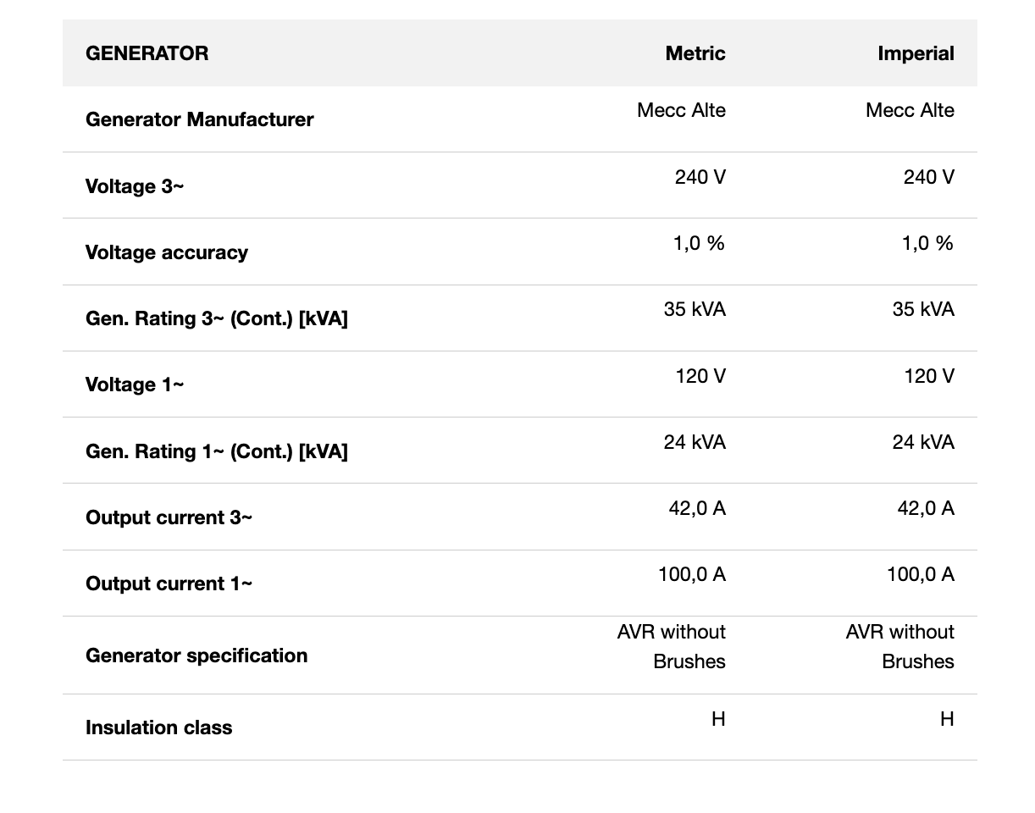
Task: Select the Generator Manufacturer row label
Action: tap(199, 119)
